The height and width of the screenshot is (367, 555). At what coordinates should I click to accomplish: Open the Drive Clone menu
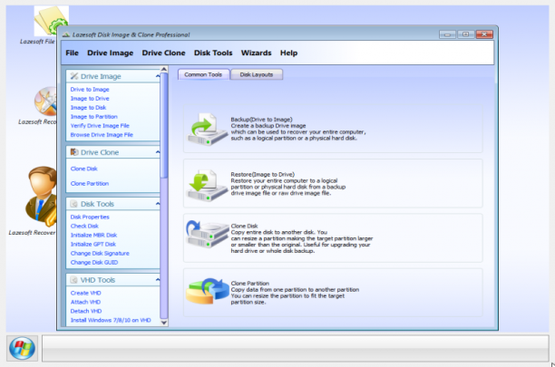163,53
